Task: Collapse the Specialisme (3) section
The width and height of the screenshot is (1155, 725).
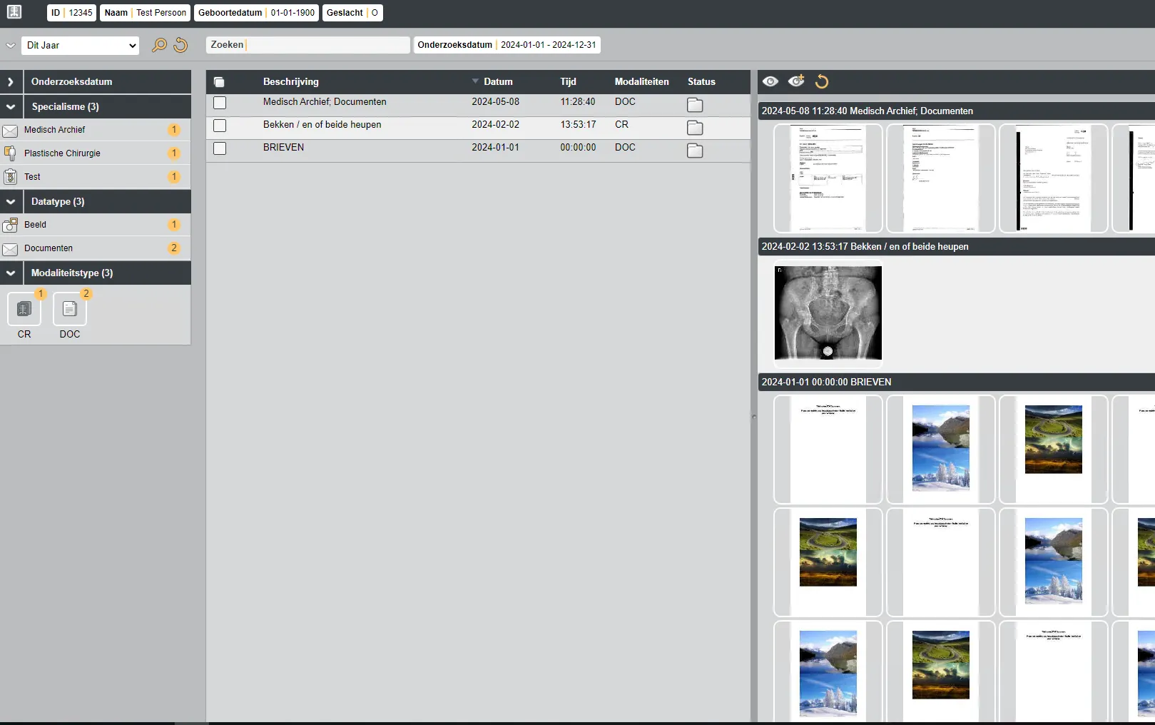Action: [x=11, y=107]
